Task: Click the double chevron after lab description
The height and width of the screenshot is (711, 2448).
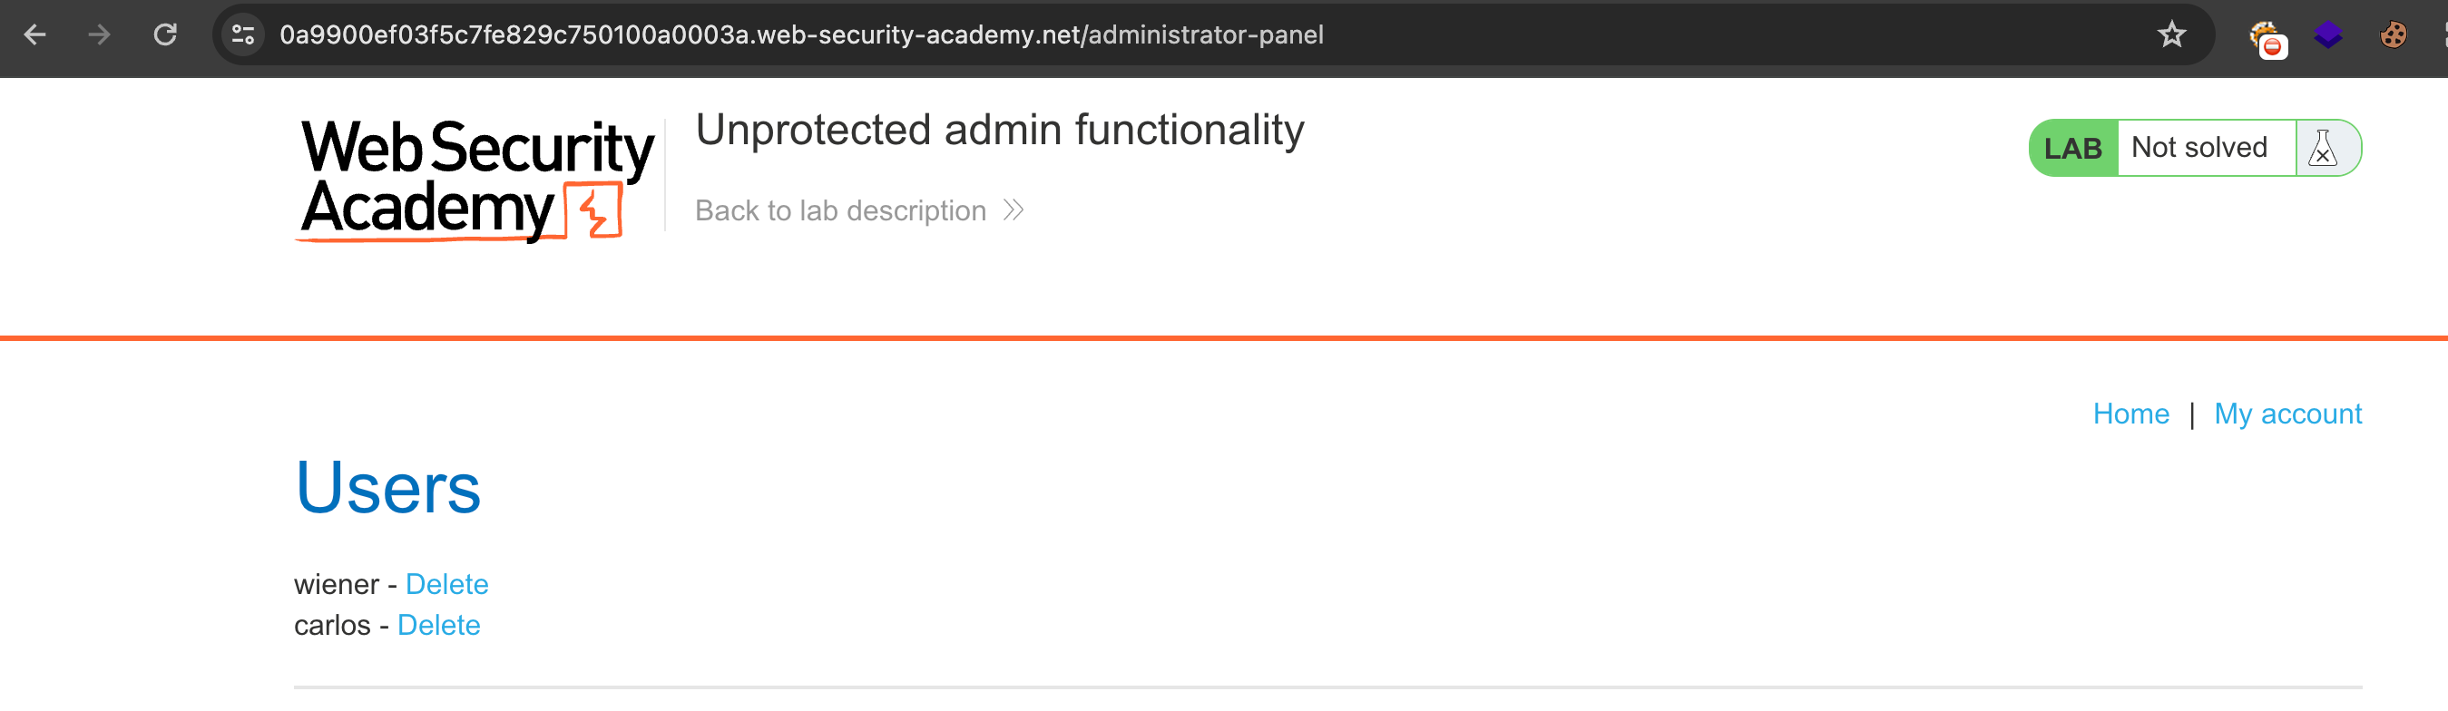Action: (1014, 209)
